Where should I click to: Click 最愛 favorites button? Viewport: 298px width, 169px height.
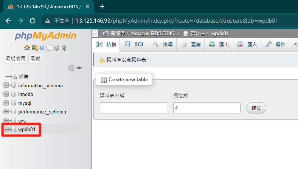click(x=35, y=58)
